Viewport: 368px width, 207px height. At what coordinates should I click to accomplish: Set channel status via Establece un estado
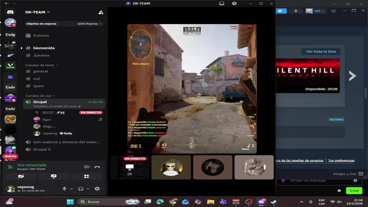[57, 106]
